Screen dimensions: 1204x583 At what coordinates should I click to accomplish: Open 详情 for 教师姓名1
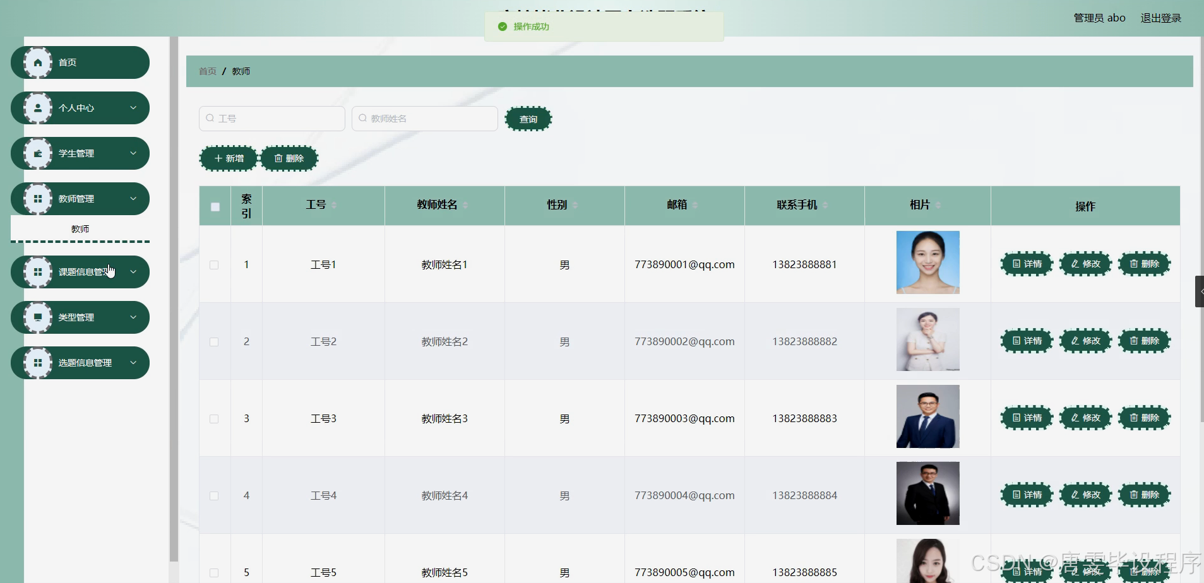(1027, 264)
